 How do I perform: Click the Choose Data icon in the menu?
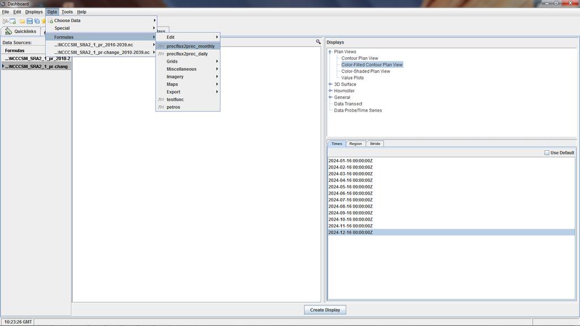(50, 21)
